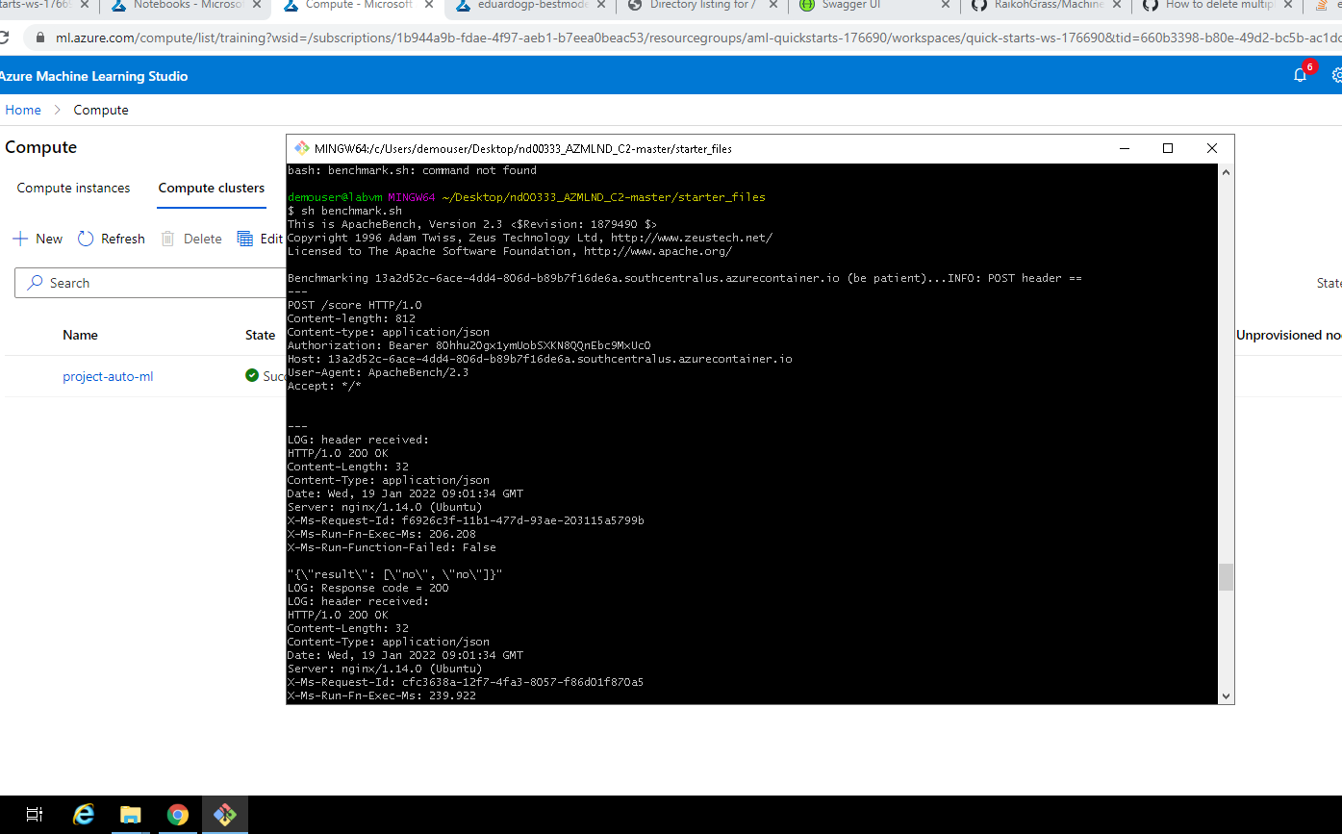This screenshot has width=1342, height=834.
Task: Click the Git Bash icon in the taskbar
Action: 225,815
